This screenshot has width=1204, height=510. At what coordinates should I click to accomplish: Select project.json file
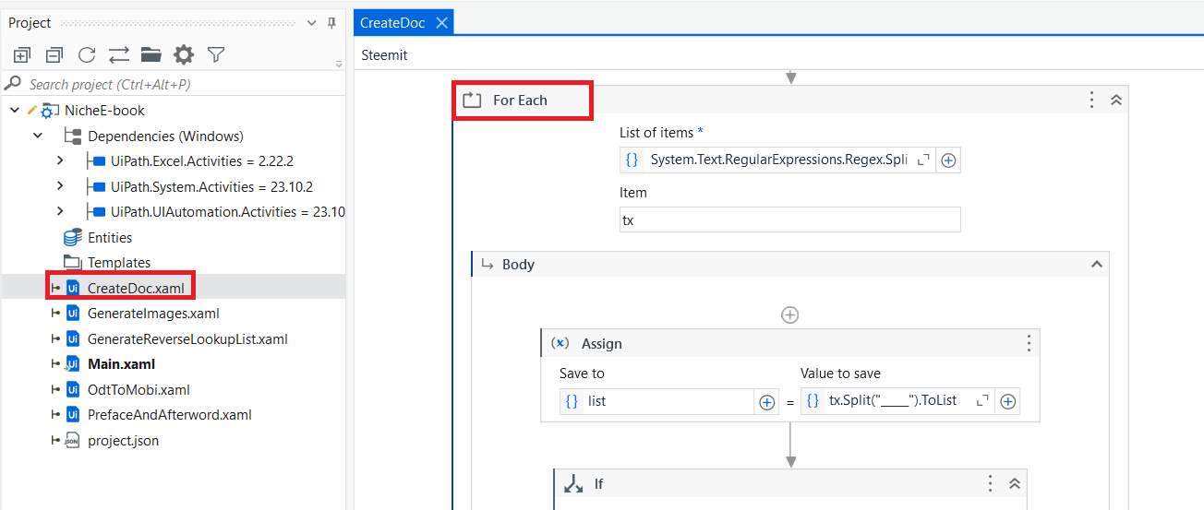tap(123, 441)
